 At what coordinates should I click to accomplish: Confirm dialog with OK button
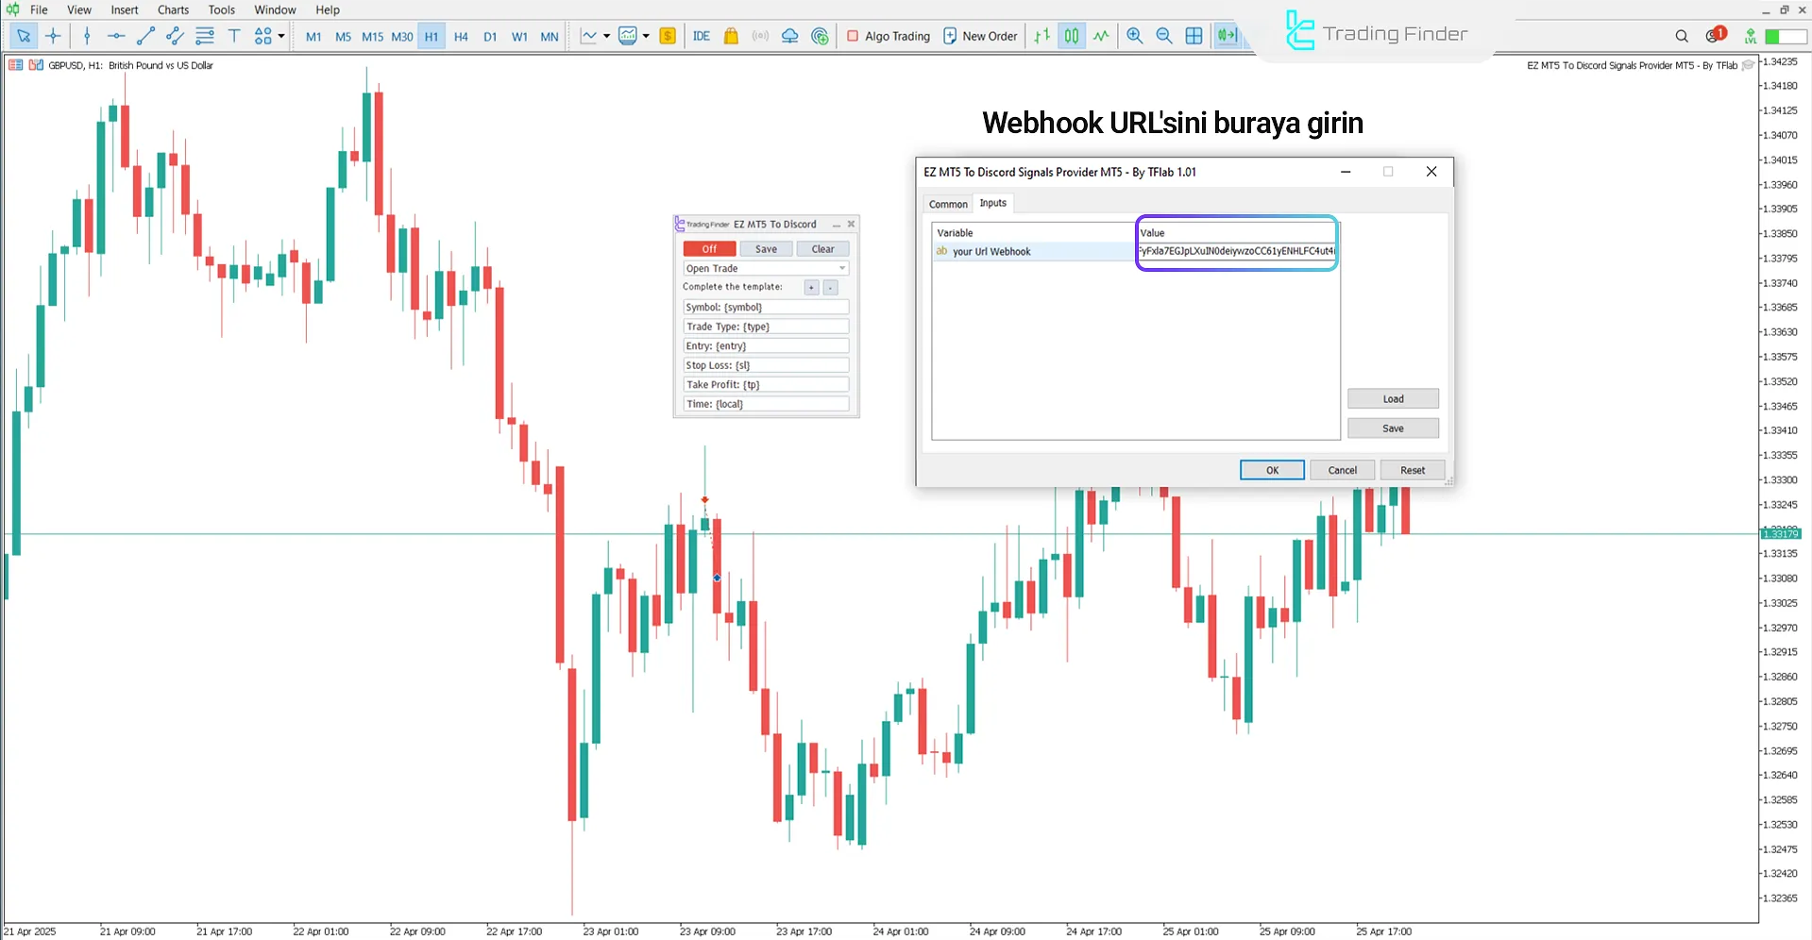tap(1272, 470)
